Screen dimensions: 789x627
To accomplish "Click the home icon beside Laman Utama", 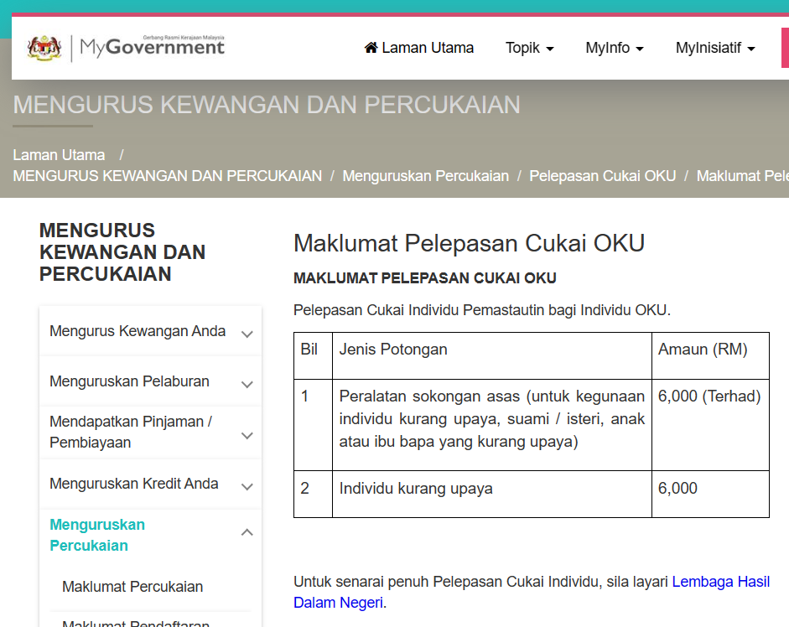I will click(371, 48).
